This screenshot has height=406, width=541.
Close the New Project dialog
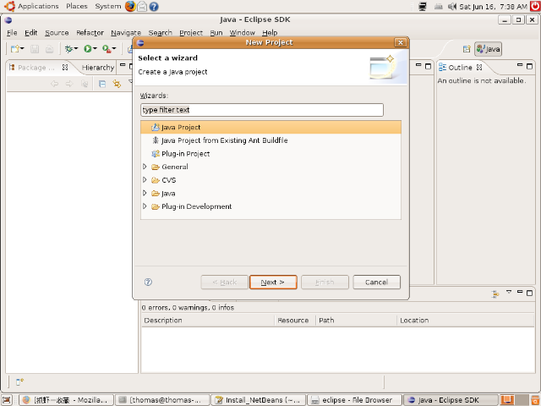click(x=400, y=42)
